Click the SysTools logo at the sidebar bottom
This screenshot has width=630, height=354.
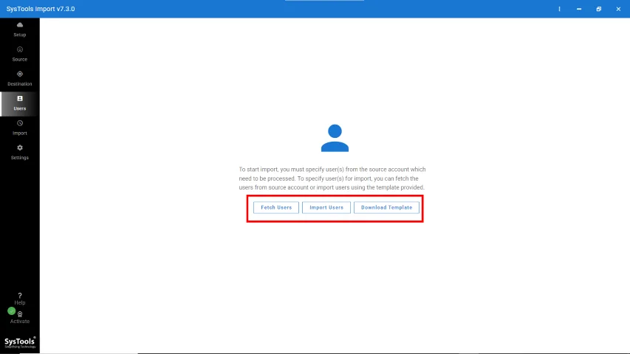pyautogui.click(x=20, y=342)
